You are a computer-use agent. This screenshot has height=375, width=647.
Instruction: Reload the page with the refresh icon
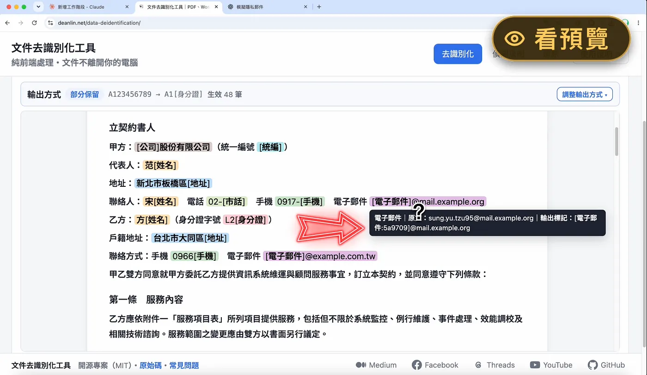coord(34,23)
